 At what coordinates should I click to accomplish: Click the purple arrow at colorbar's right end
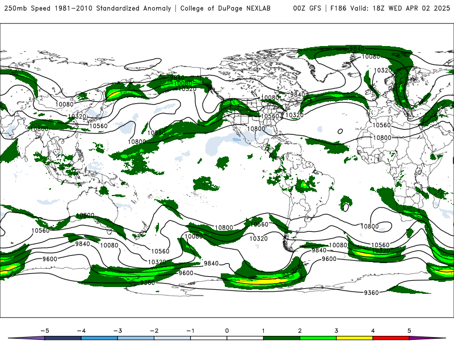[x=427, y=338]
